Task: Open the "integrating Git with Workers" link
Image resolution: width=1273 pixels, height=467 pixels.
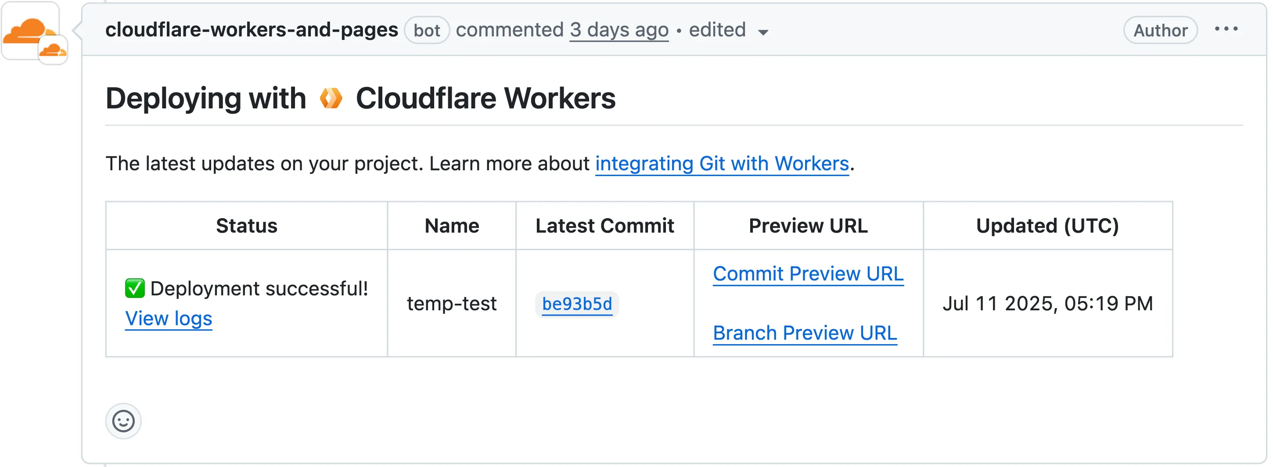Action: [722, 164]
